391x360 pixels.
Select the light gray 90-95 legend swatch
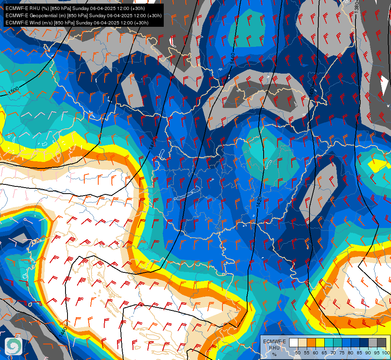coord(373,342)
